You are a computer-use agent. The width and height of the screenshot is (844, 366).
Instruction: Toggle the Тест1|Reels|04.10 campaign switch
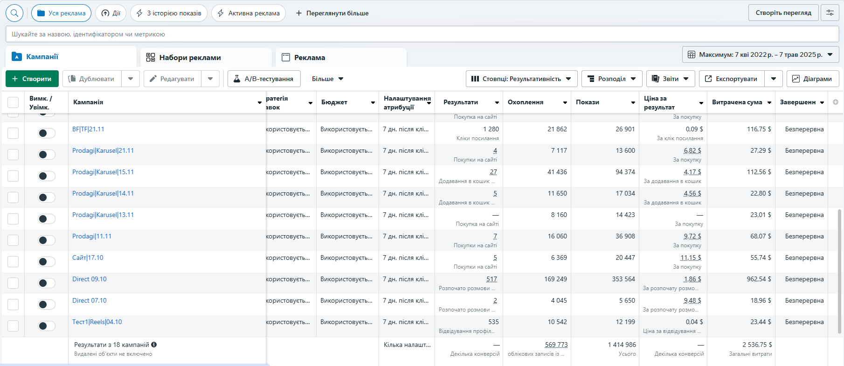click(47, 326)
